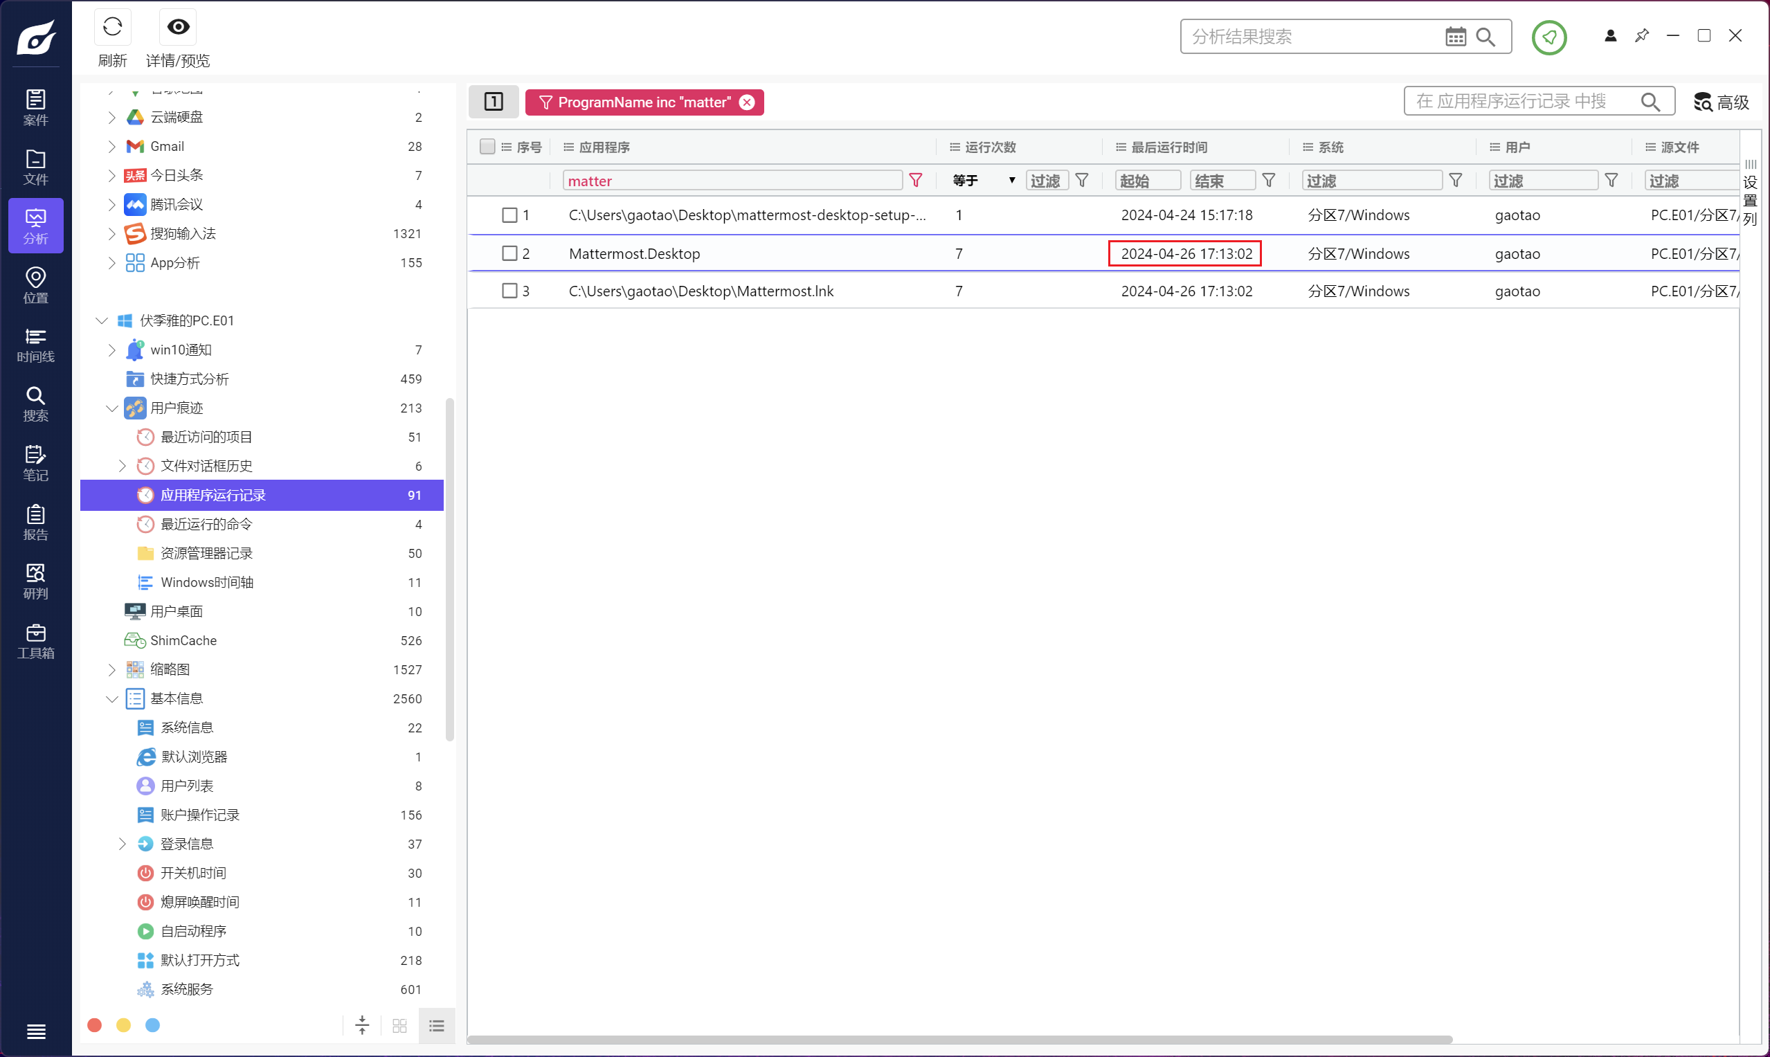Click the tab number 1 button
Viewport: 1770px width, 1057px height.
click(494, 102)
